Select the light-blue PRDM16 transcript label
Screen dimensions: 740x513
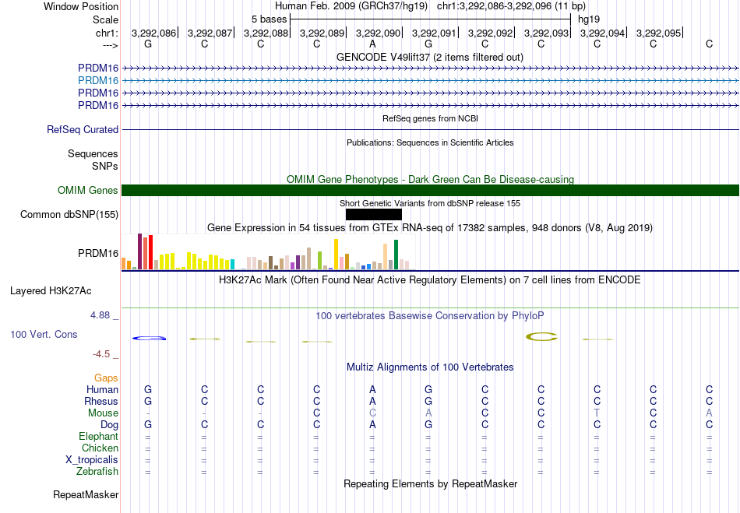(x=98, y=80)
